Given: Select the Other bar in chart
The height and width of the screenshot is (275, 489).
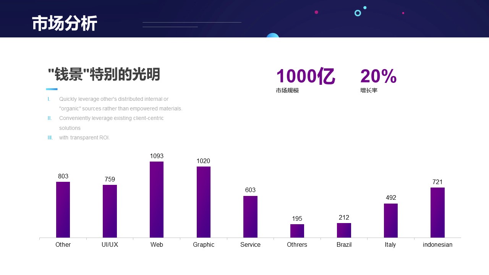Looking at the screenshot, I should (63, 210).
